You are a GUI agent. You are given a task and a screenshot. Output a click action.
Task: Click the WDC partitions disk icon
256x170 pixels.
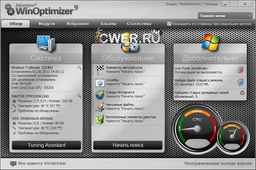click(15, 123)
